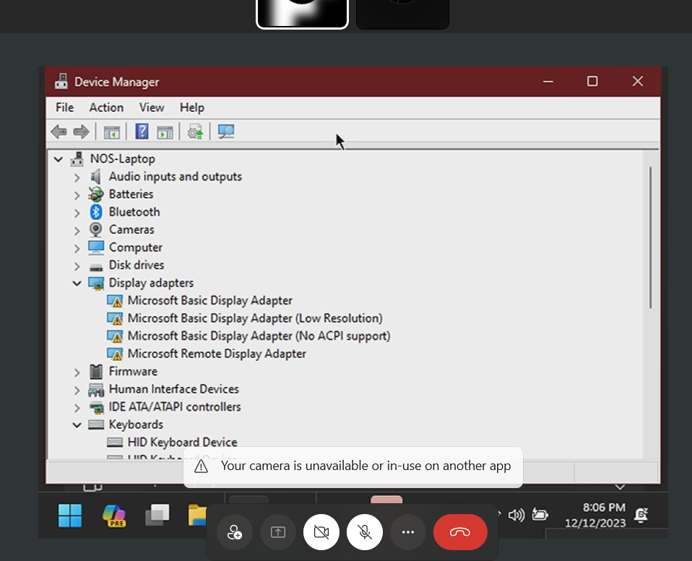Collapse the Keyboards category
Image resolution: width=692 pixels, height=561 pixels.
77,425
